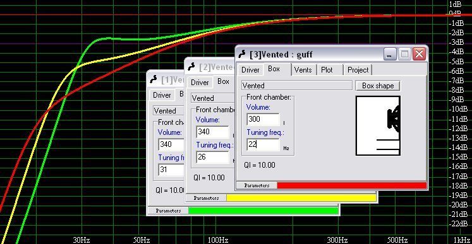Open the Driver tab in [1]Vented window

[162, 95]
